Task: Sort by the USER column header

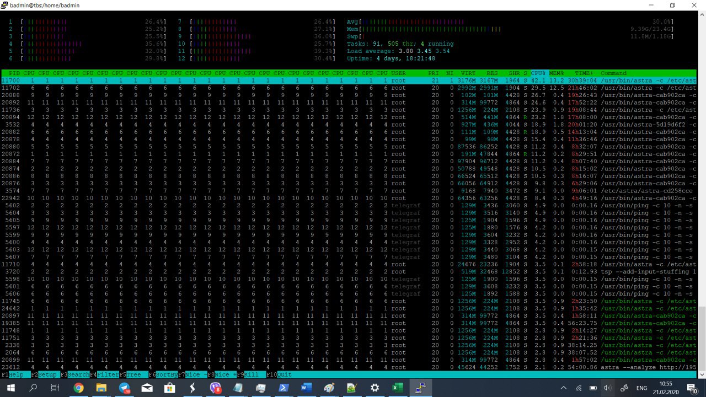Action: tap(398, 73)
